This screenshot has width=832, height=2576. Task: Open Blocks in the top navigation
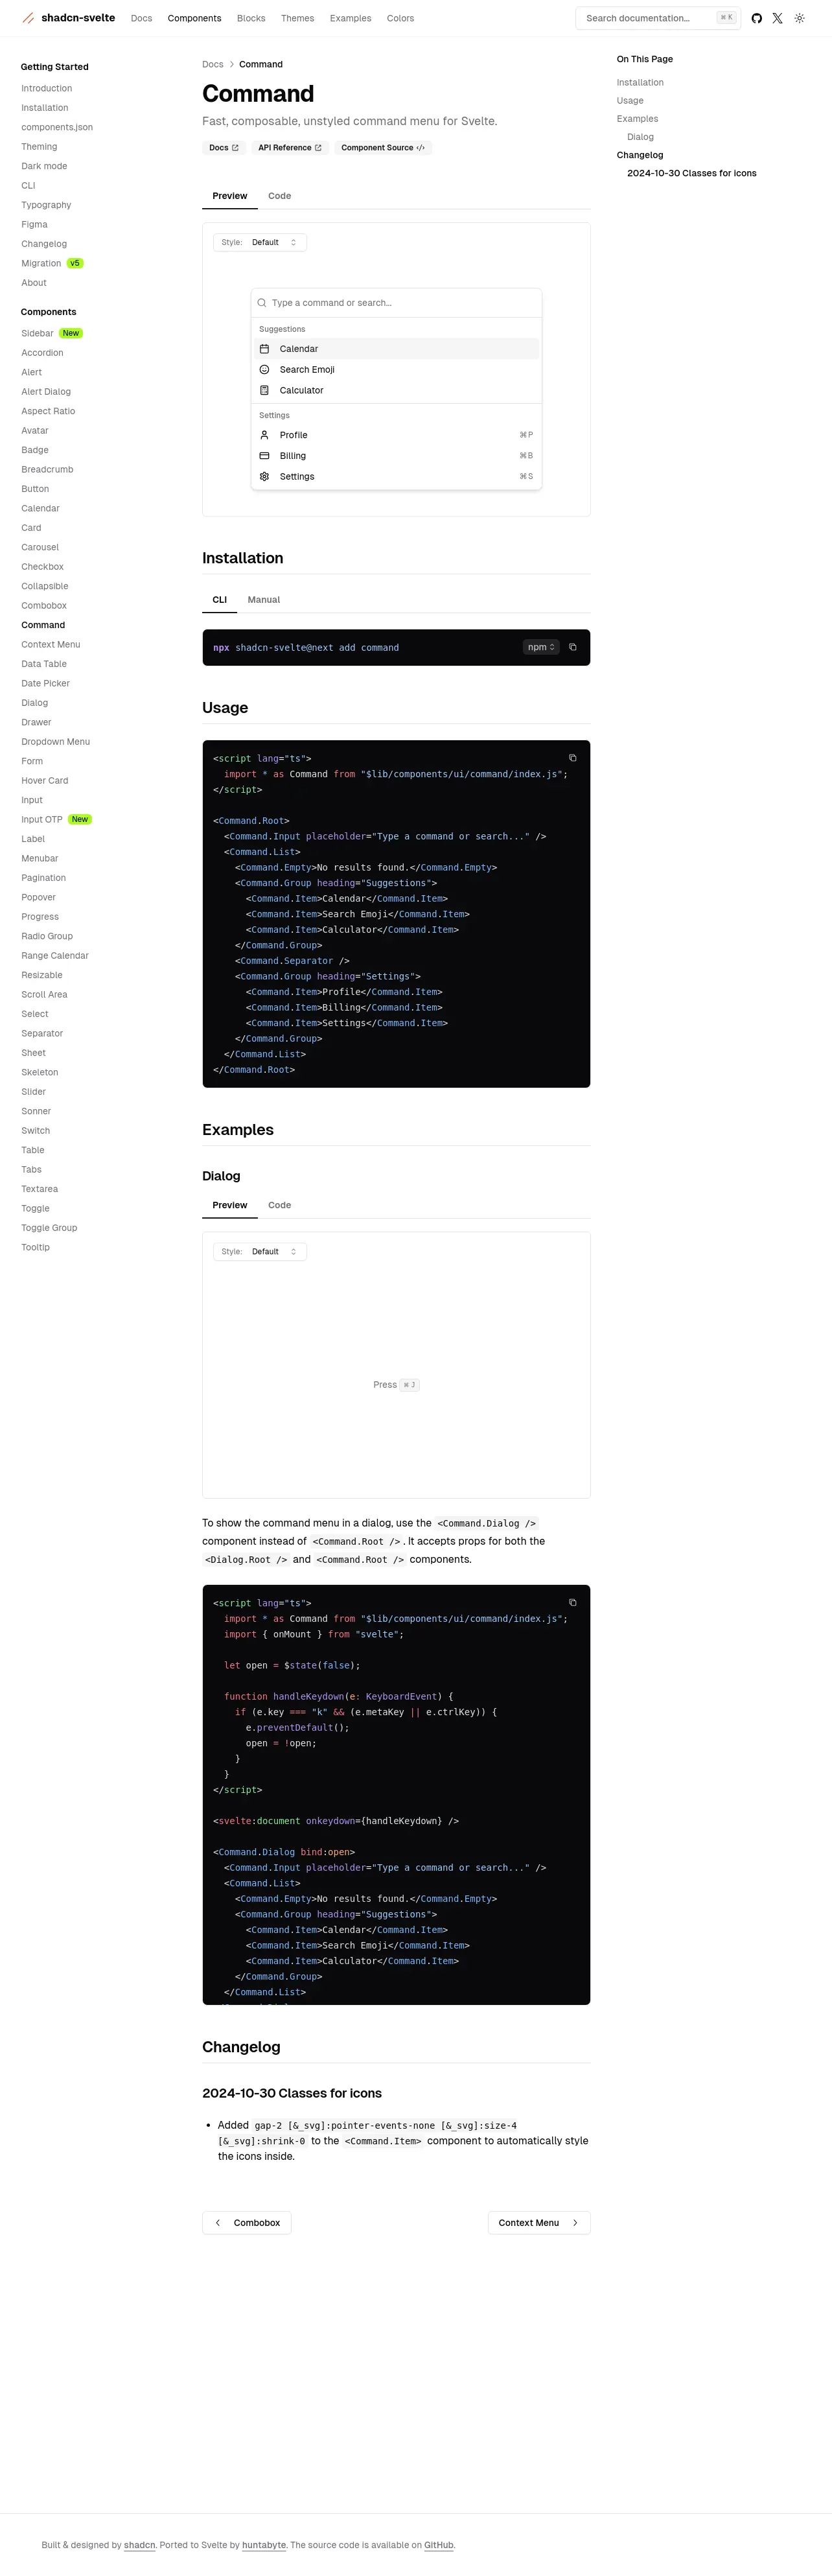click(251, 18)
